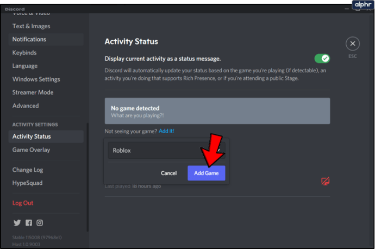Open Notifications settings
The image size is (375, 249).
click(x=29, y=39)
